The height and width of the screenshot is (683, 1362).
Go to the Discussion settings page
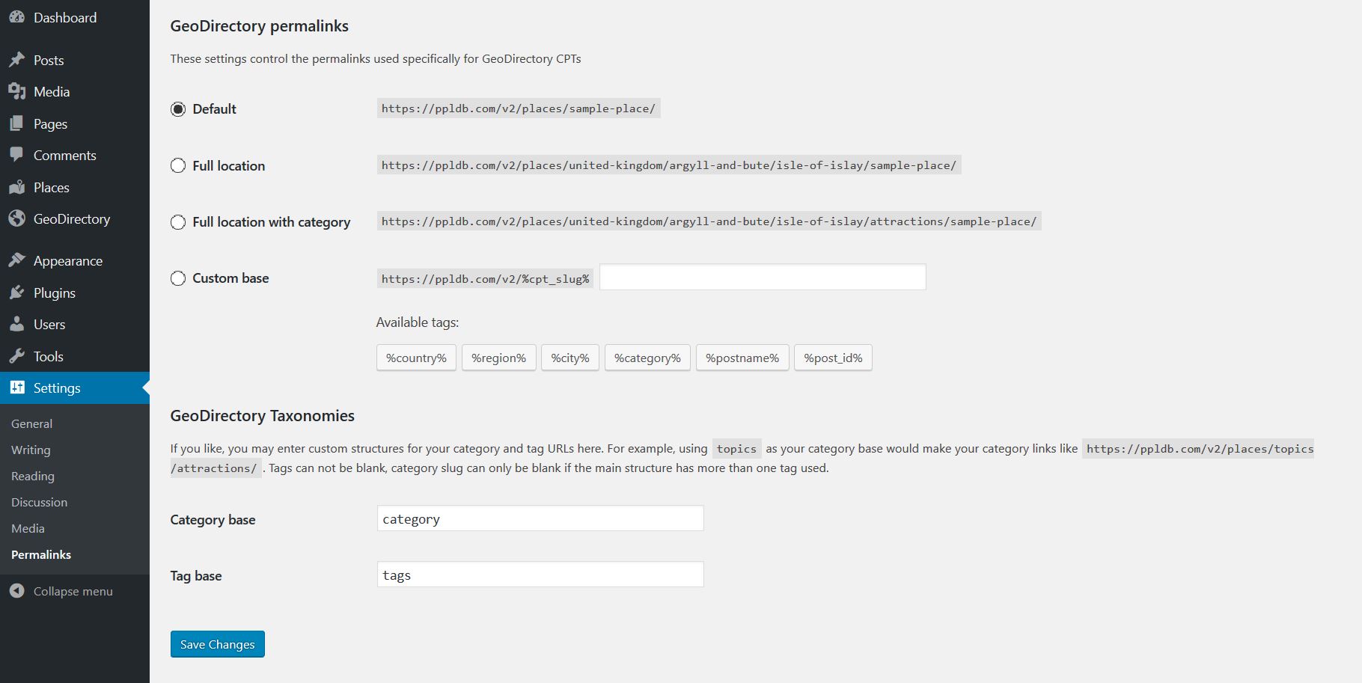(x=39, y=502)
